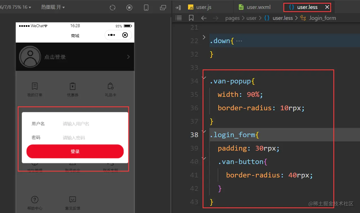Click the 密码 label in login form
Screen dimensions: 360x213
[36, 137]
